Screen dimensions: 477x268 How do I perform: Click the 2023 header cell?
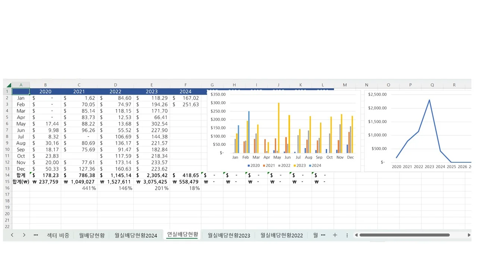pyautogui.click(x=152, y=92)
